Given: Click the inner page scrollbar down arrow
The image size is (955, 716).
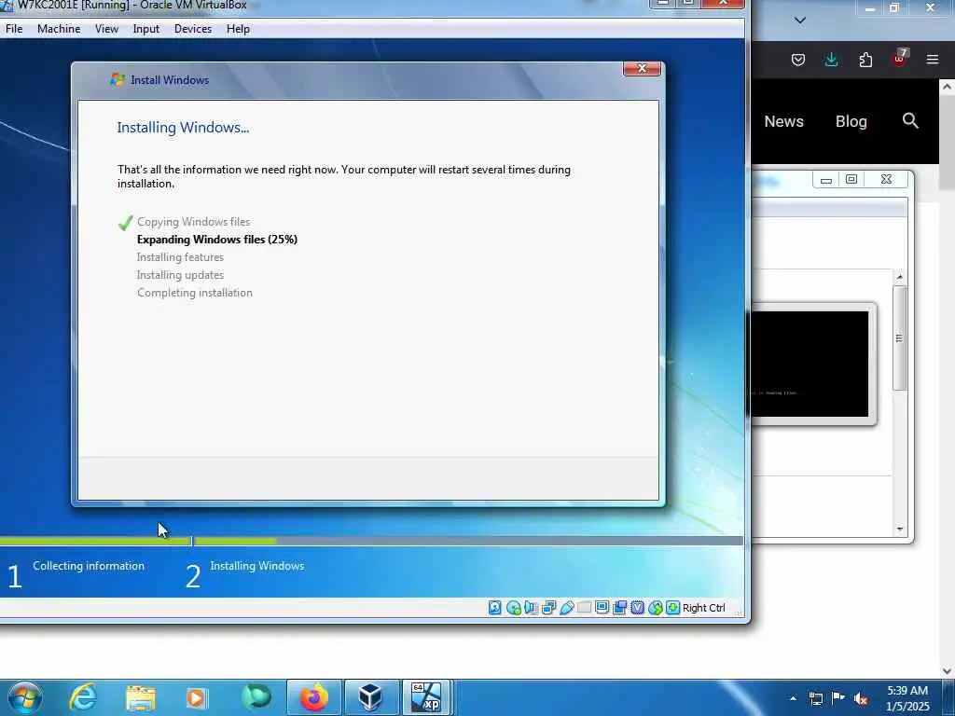Looking at the screenshot, I should coord(900,530).
